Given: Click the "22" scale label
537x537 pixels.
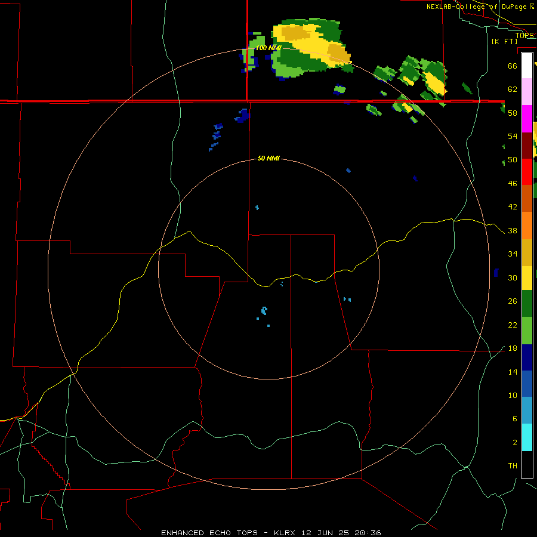Looking at the screenshot, I should tap(513, 325).
